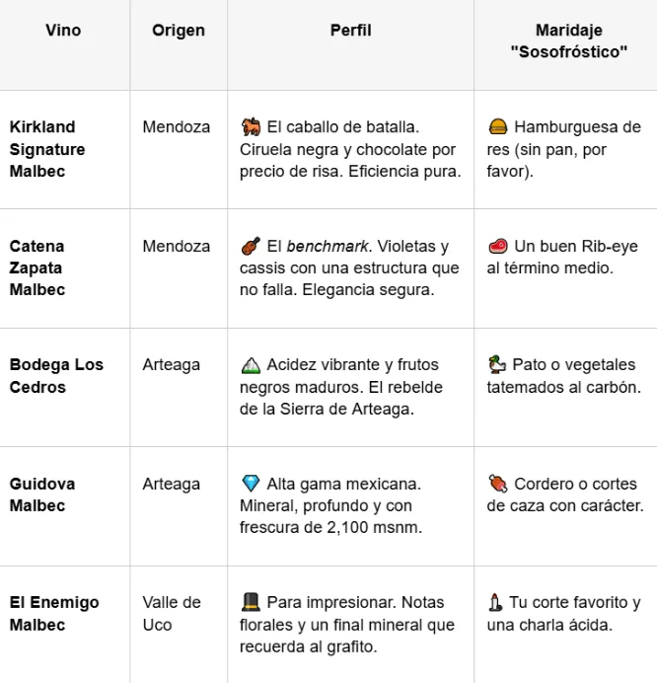
Task: Click the Perfil column header
Action: pyautogui.click(x=350, y=31)
